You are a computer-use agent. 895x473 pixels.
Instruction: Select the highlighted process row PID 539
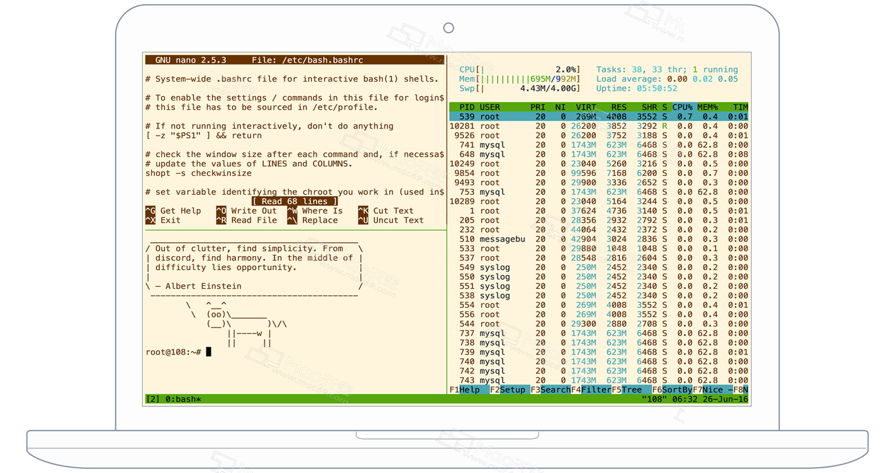coord(599,117)
